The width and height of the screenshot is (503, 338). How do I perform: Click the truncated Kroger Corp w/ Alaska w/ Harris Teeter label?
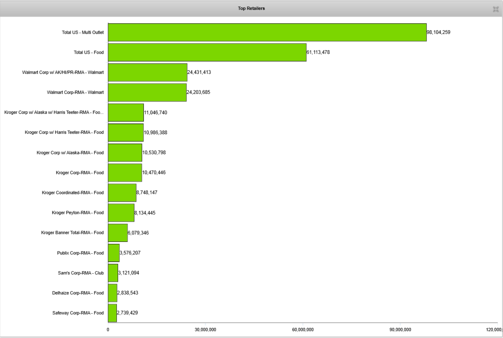click(x=54, y=112)
